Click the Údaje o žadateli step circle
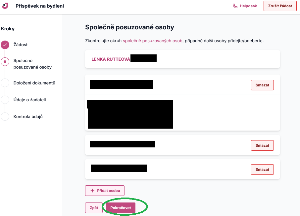The image size is (300, 216). [x=5, y=100]
